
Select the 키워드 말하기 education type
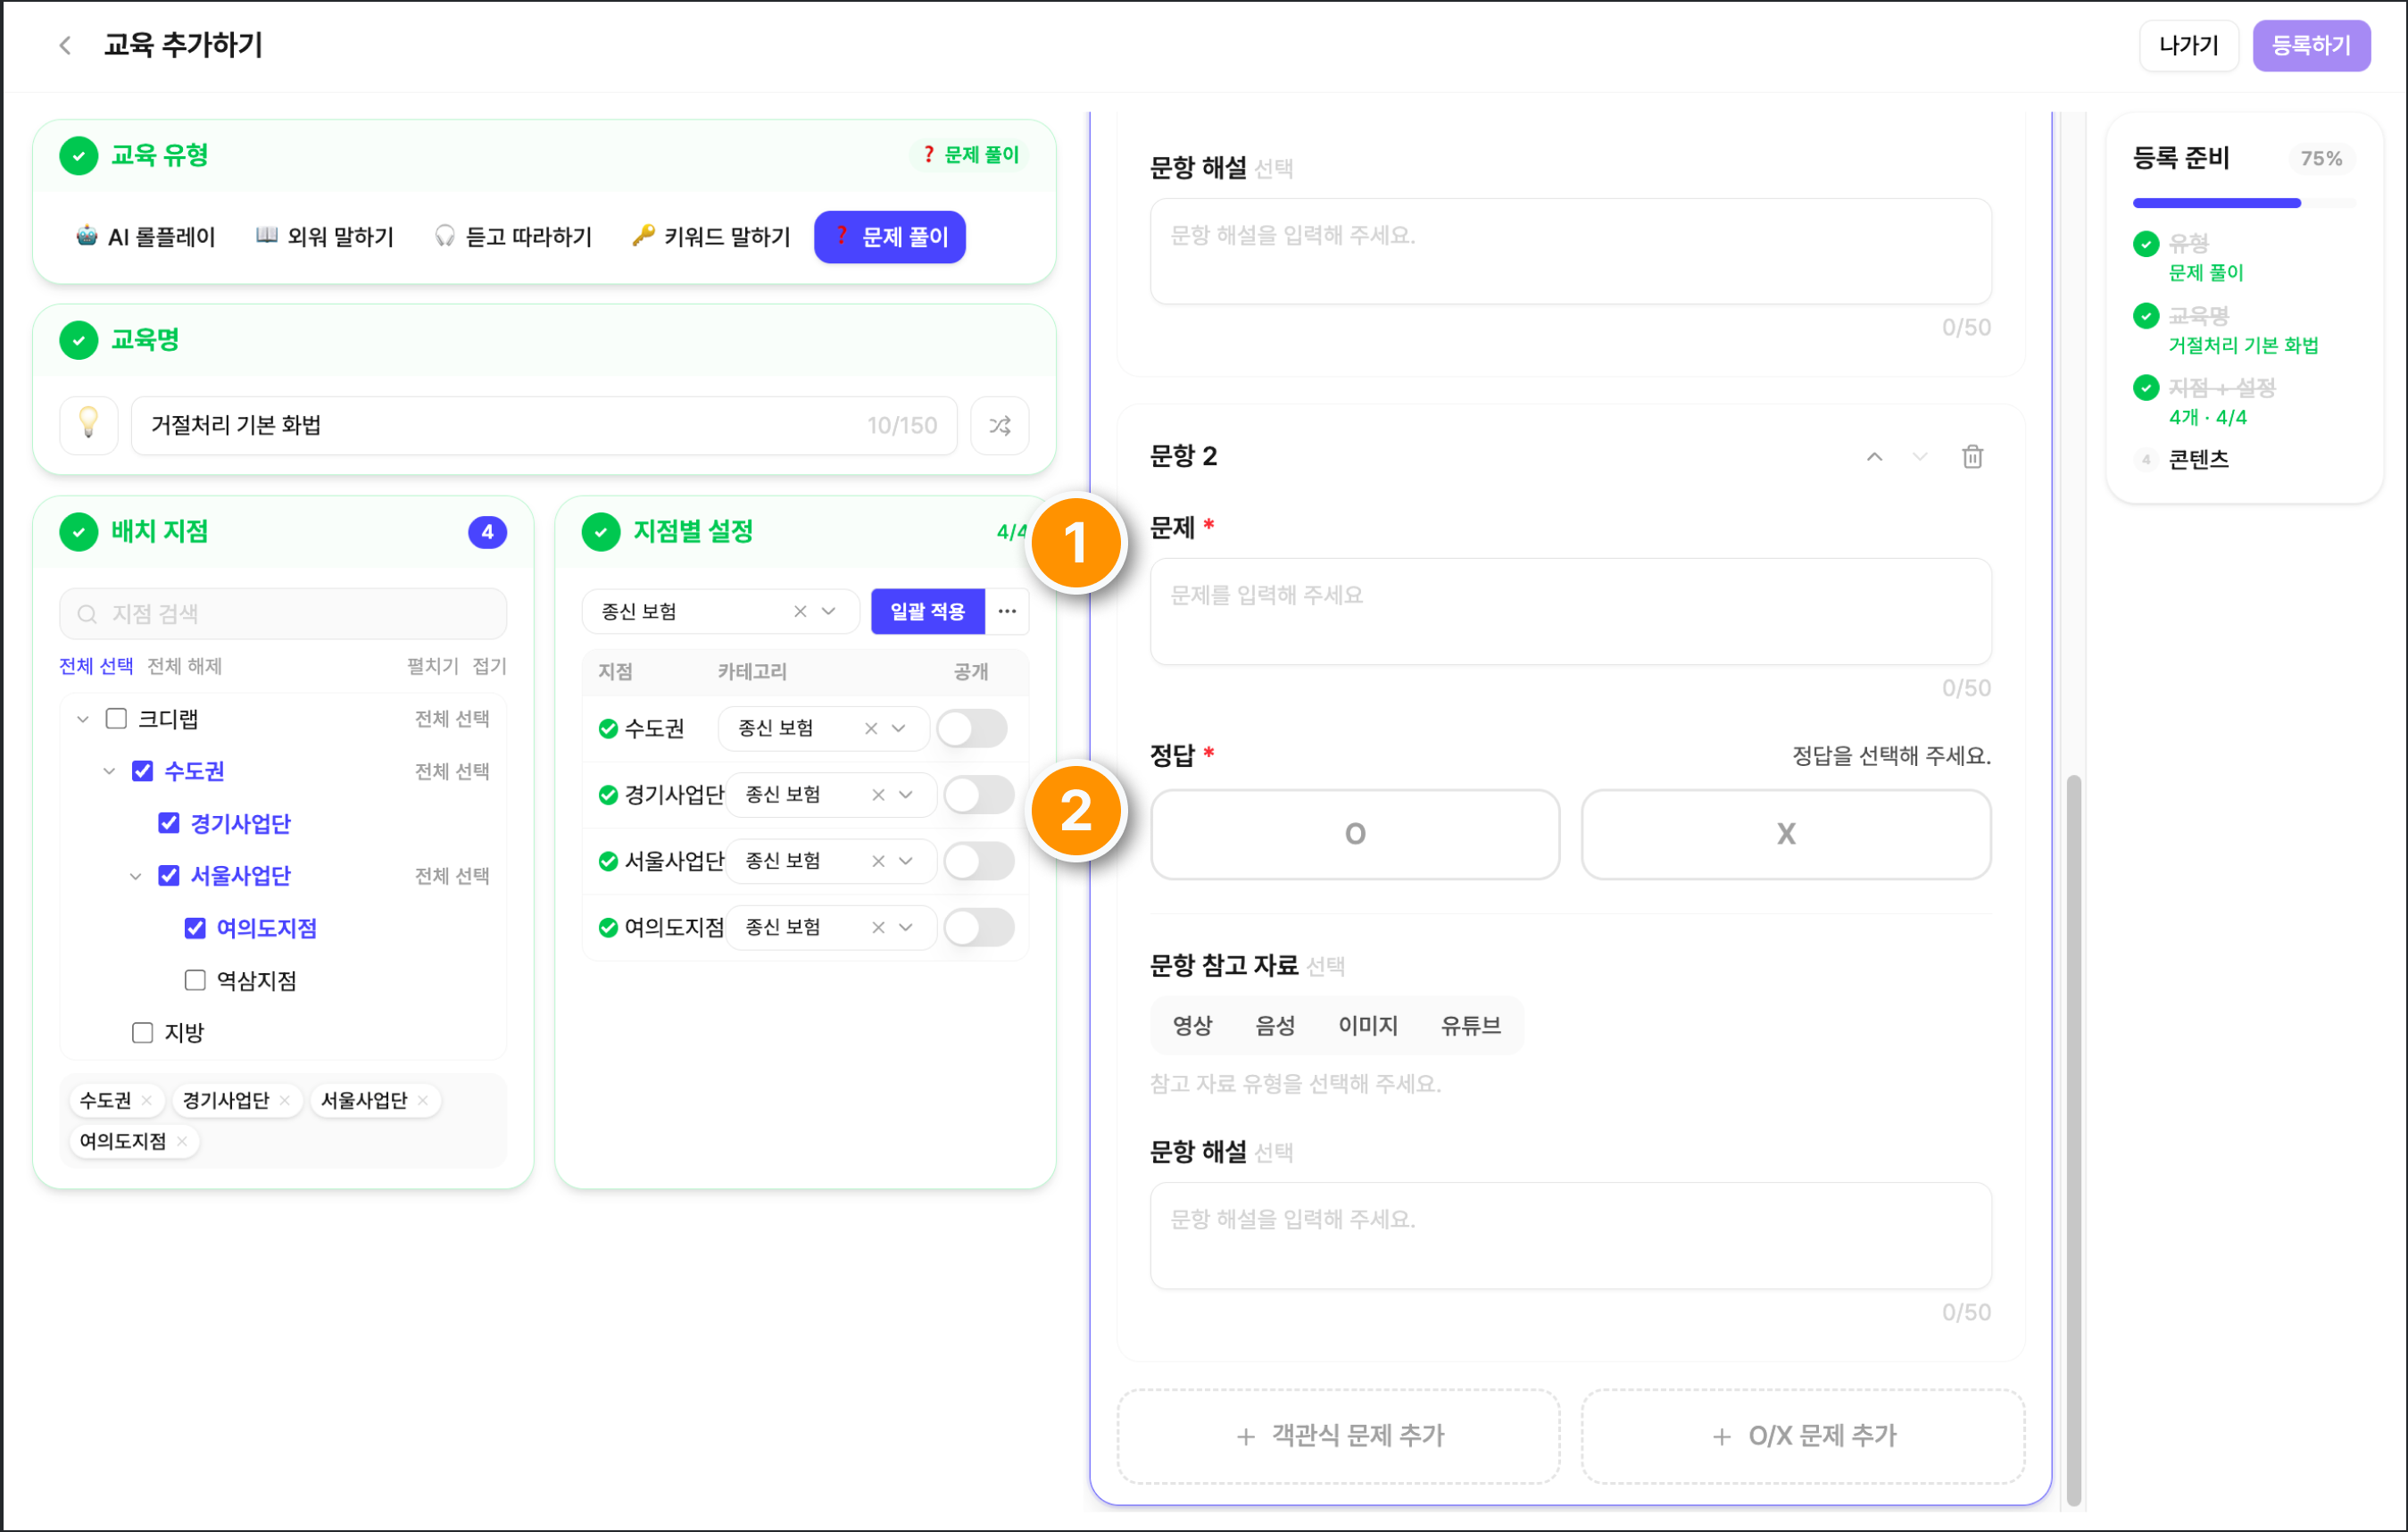[x=711, y=237]
